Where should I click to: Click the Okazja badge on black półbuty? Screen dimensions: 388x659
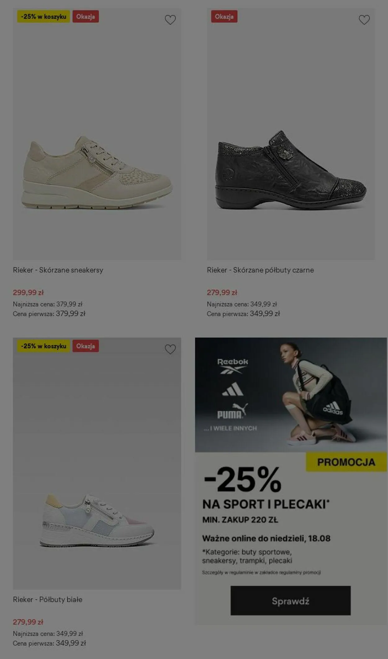click(224, 16)
